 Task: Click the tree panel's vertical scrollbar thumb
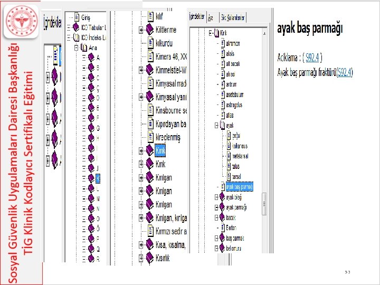pyautogui.click(x=264, y=204)
